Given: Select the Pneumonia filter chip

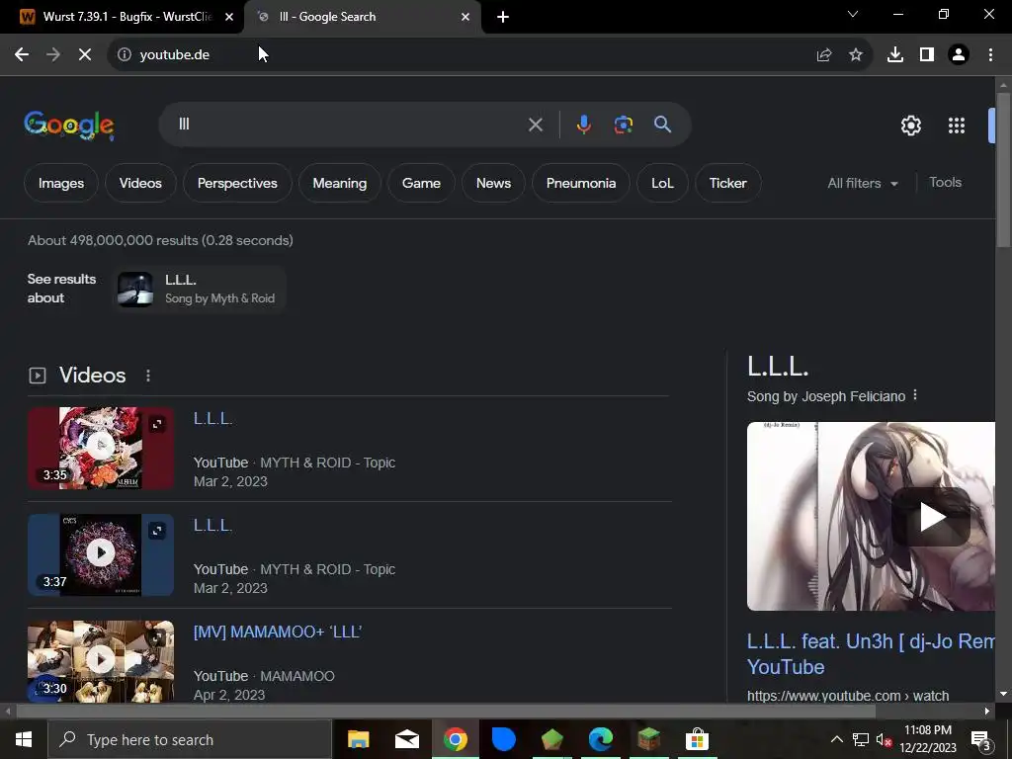Looking at the screenshot, I should click(x=581, y=183).
